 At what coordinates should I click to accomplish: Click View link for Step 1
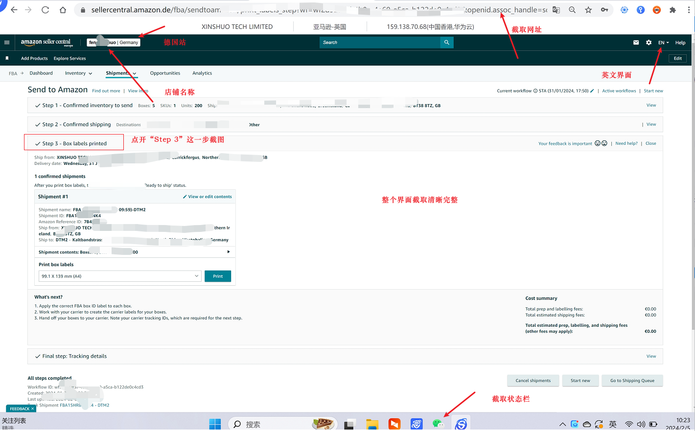(651, 105)
